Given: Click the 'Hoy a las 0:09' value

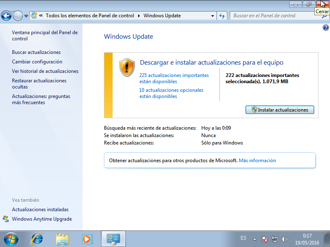Looking at the screenshot, I should click(216, 128).
